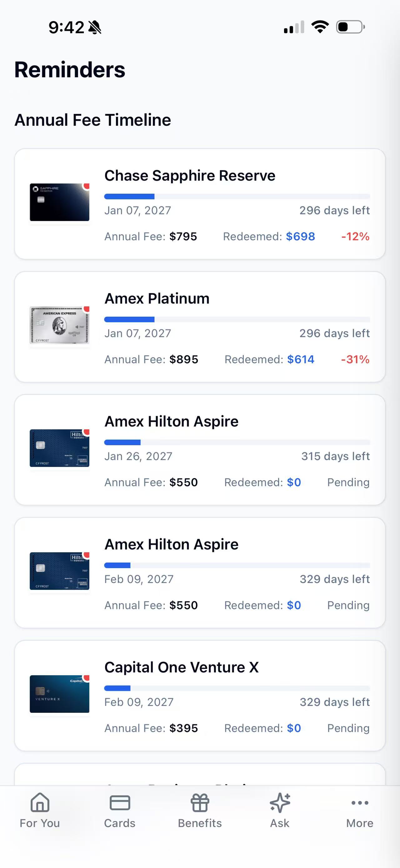Tap the For You home icon
Image resolution: width=400 pixels, height=868 pixels.
(x=40, y=802)
